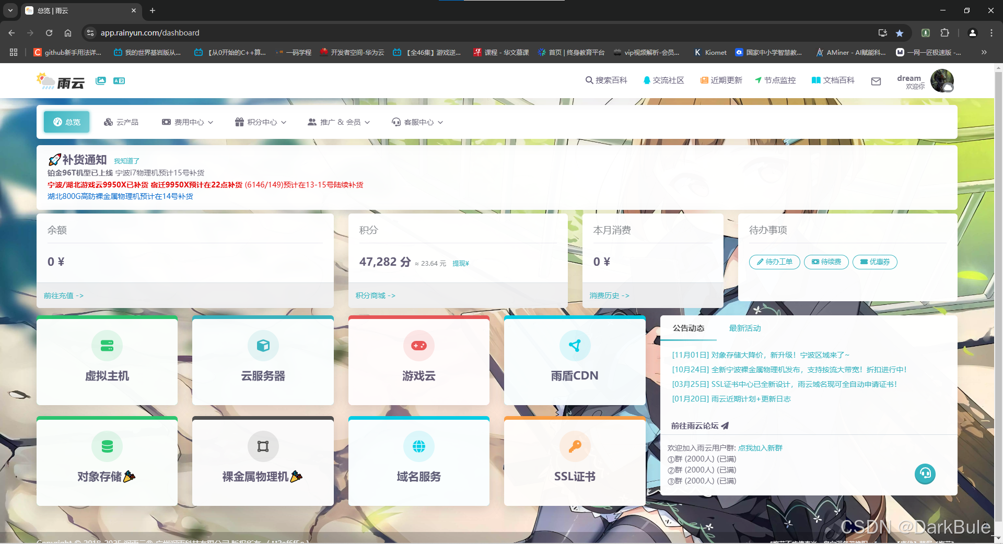
Task: Expand the 推广 & 会员 dropdown
Action: [x=339, y=122]
